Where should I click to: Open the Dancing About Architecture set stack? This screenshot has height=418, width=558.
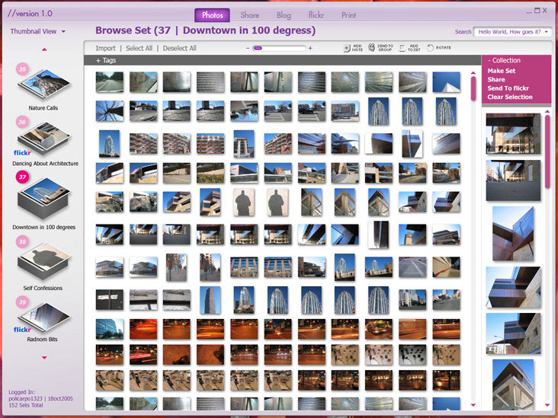tap(44, 138)
